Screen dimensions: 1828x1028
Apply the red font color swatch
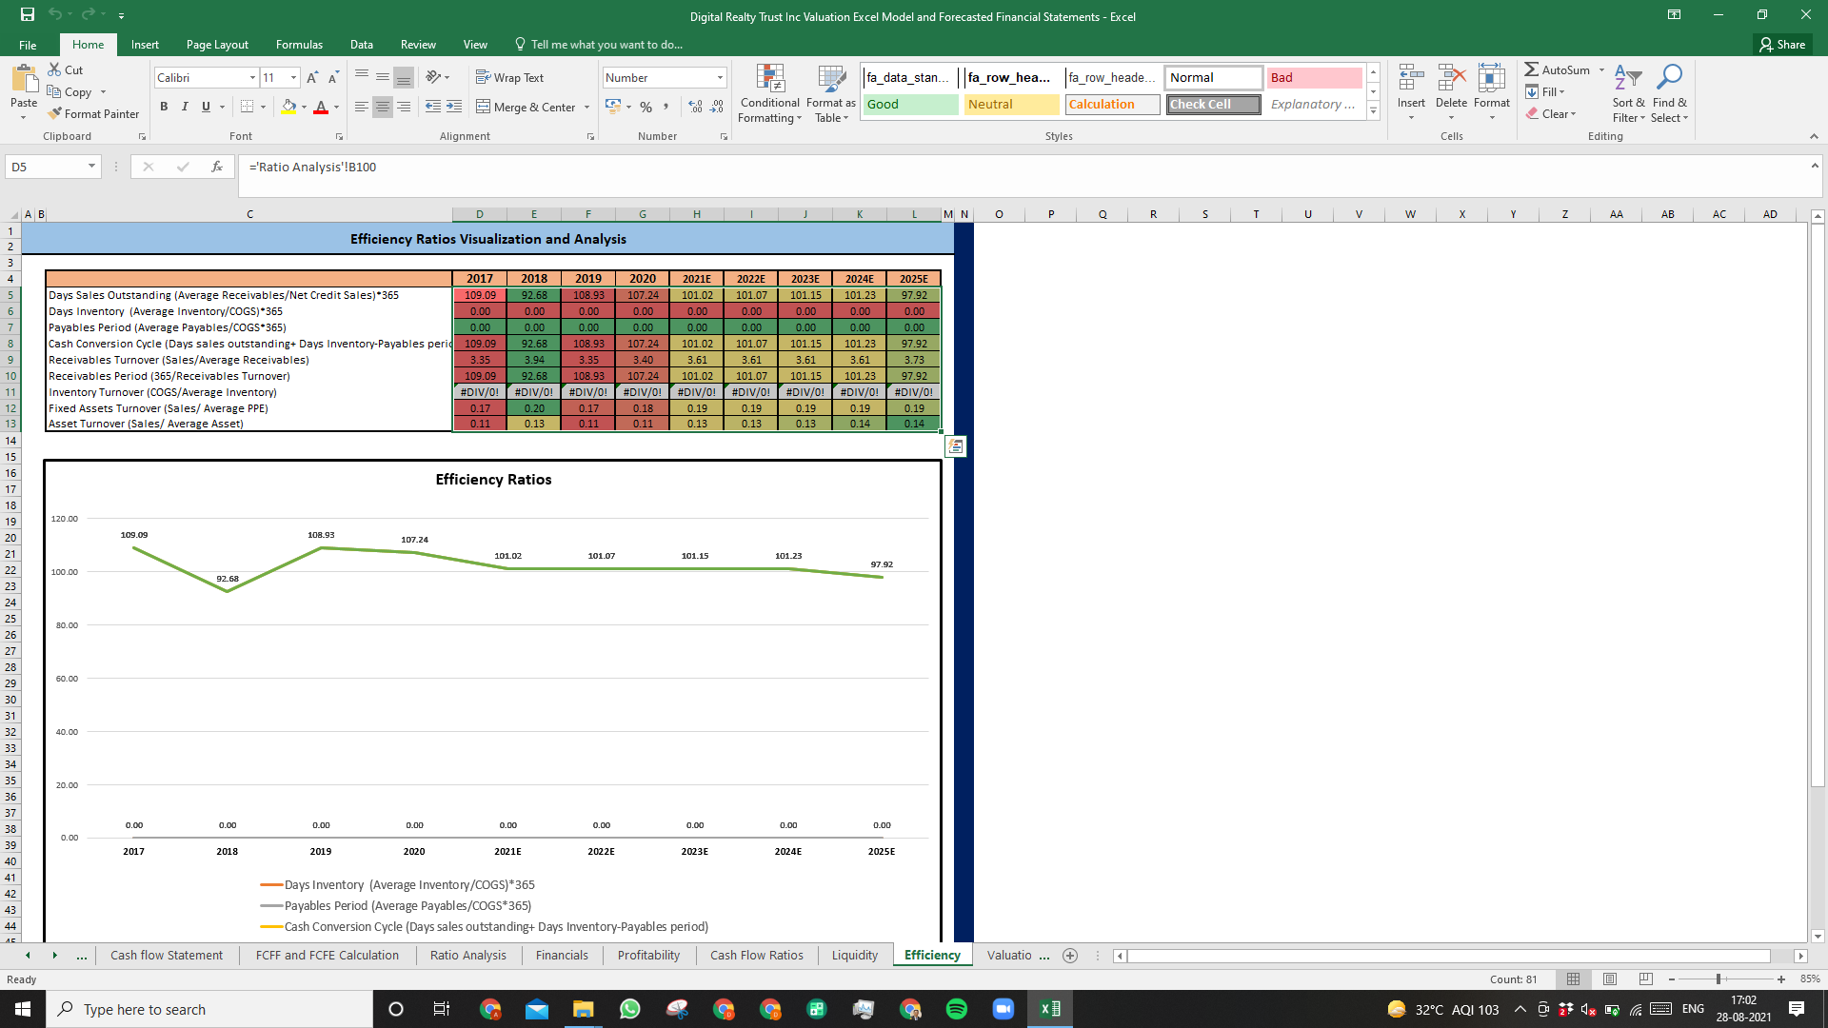(321, 108)
